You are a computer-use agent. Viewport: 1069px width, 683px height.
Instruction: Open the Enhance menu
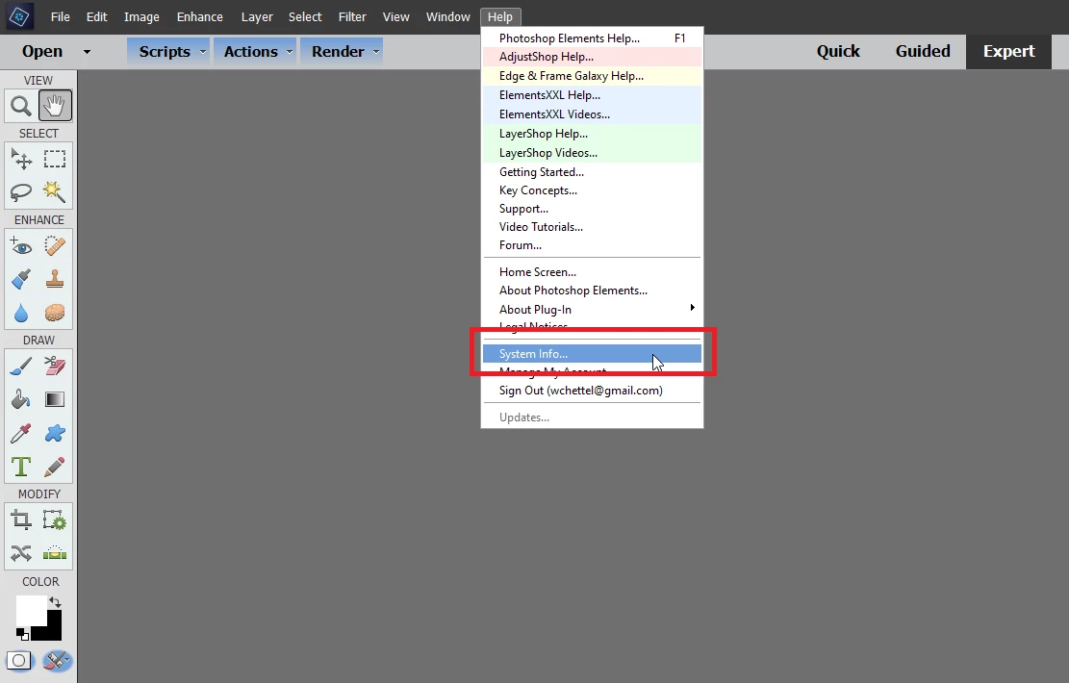[200, 16]
